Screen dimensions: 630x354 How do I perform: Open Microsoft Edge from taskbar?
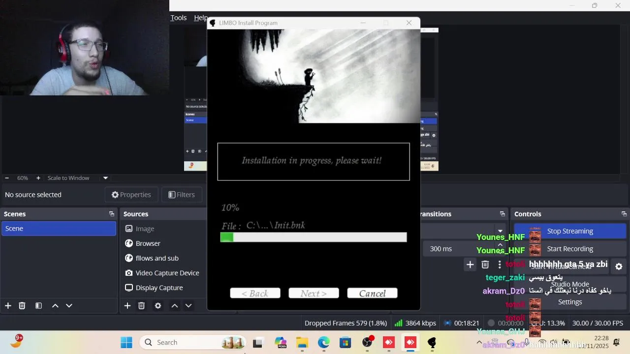(323, 342)
